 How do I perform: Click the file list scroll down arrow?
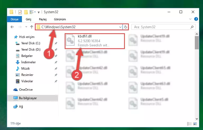pyautogui.click(x=197, y=119)
